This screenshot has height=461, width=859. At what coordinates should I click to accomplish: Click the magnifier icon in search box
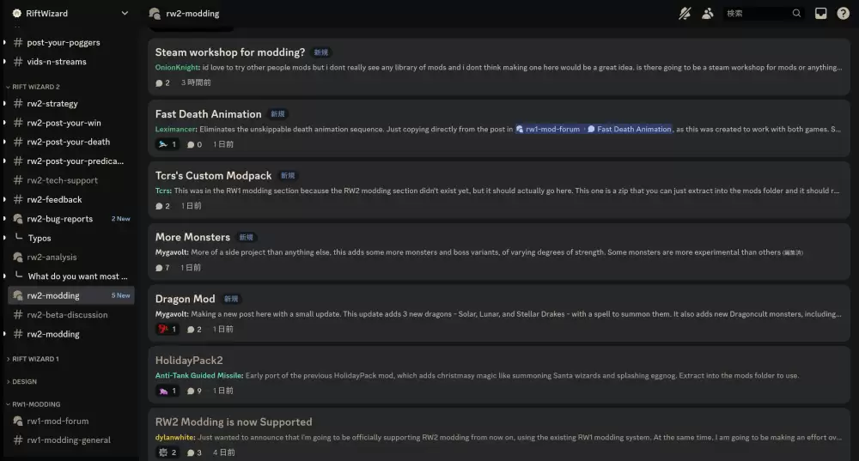(796, 14)
